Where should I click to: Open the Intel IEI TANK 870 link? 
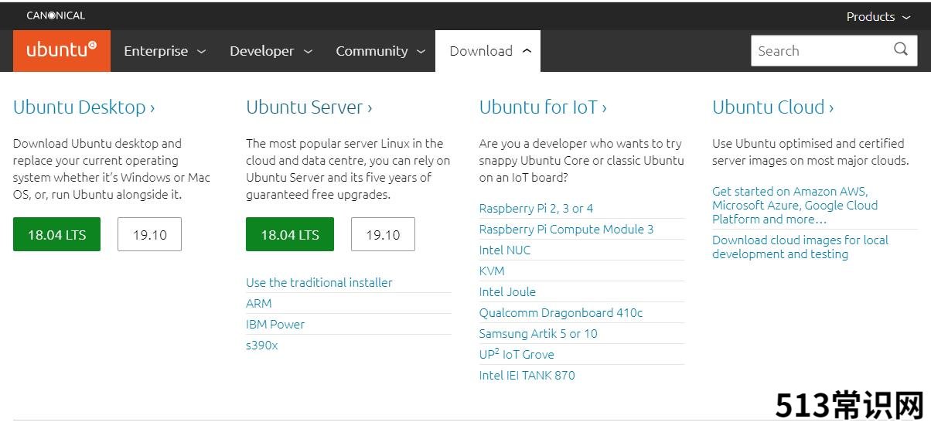tap(527, 376)
